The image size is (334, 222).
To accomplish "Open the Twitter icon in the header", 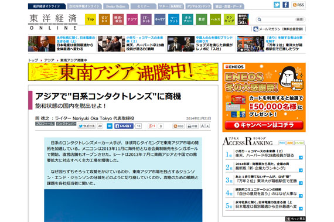I will [x=277, y=5].
